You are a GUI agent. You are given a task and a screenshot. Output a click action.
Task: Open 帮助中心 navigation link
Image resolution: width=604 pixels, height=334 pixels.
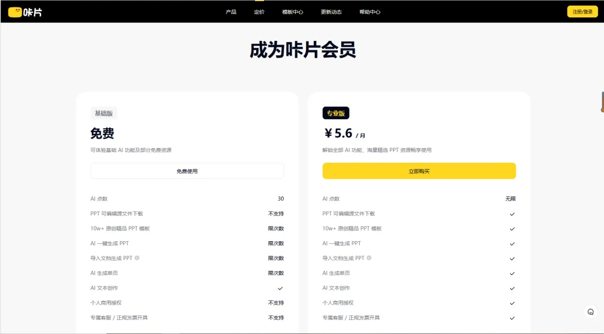pos(370,12)
